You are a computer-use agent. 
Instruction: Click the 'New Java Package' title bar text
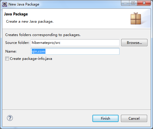24,4
